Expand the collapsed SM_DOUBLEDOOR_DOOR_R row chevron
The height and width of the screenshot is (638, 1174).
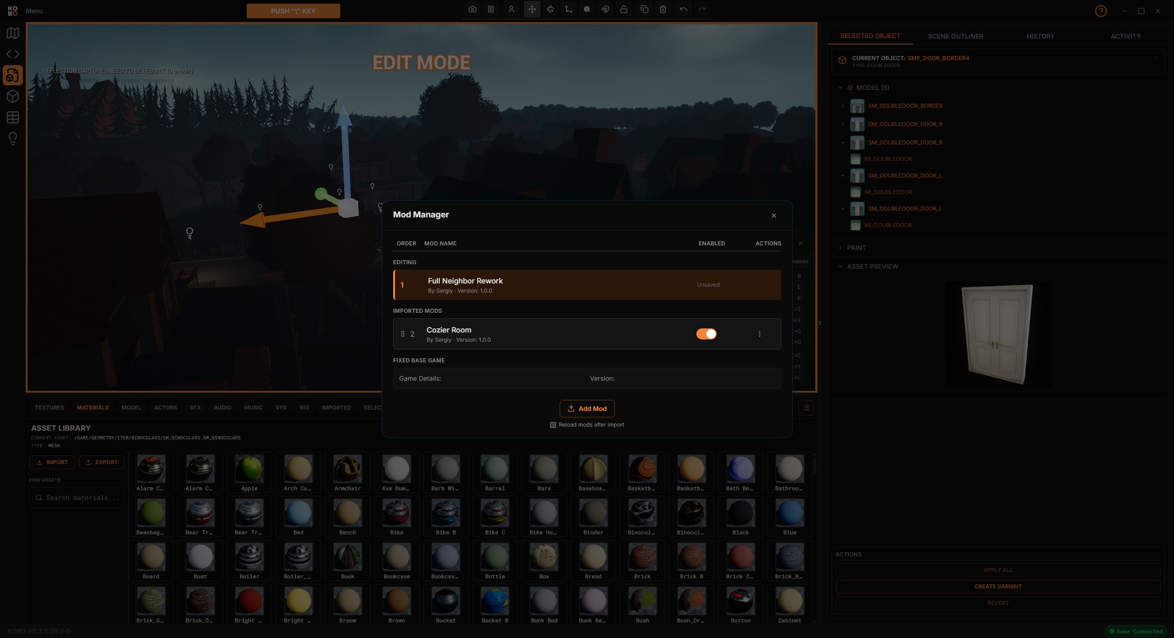click(x=843, y=124)
